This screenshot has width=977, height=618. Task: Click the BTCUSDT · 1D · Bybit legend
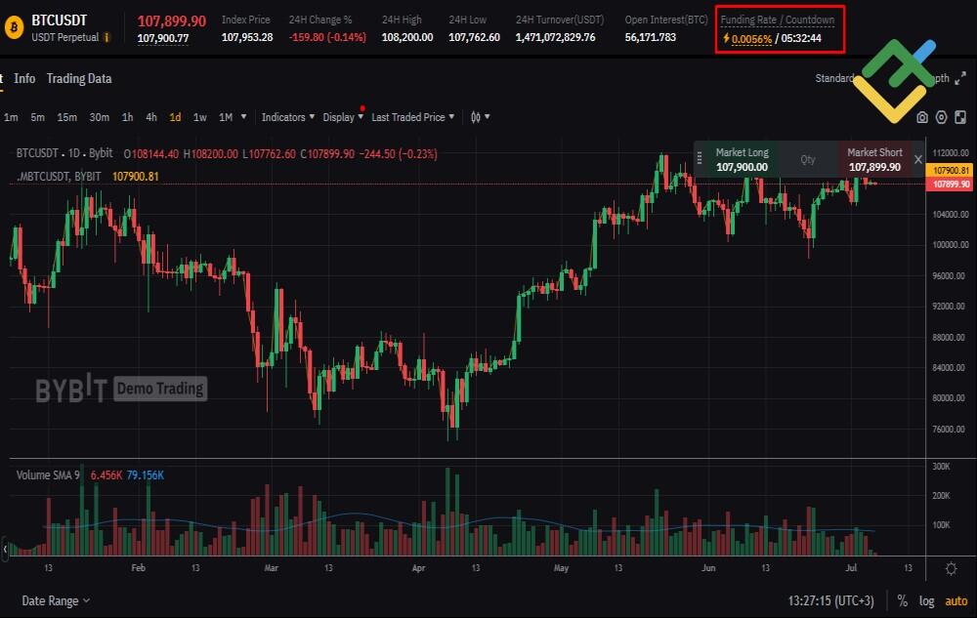pyautogui.click(x=64, y=153)
